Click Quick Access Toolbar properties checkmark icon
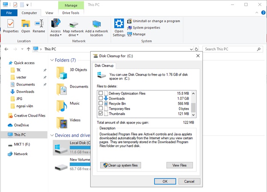Viewport: 267px width, 192px height. click(15, 5)
